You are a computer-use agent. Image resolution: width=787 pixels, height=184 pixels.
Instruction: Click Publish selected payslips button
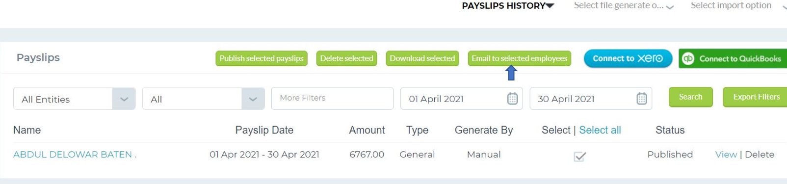[x=262, y=58]
